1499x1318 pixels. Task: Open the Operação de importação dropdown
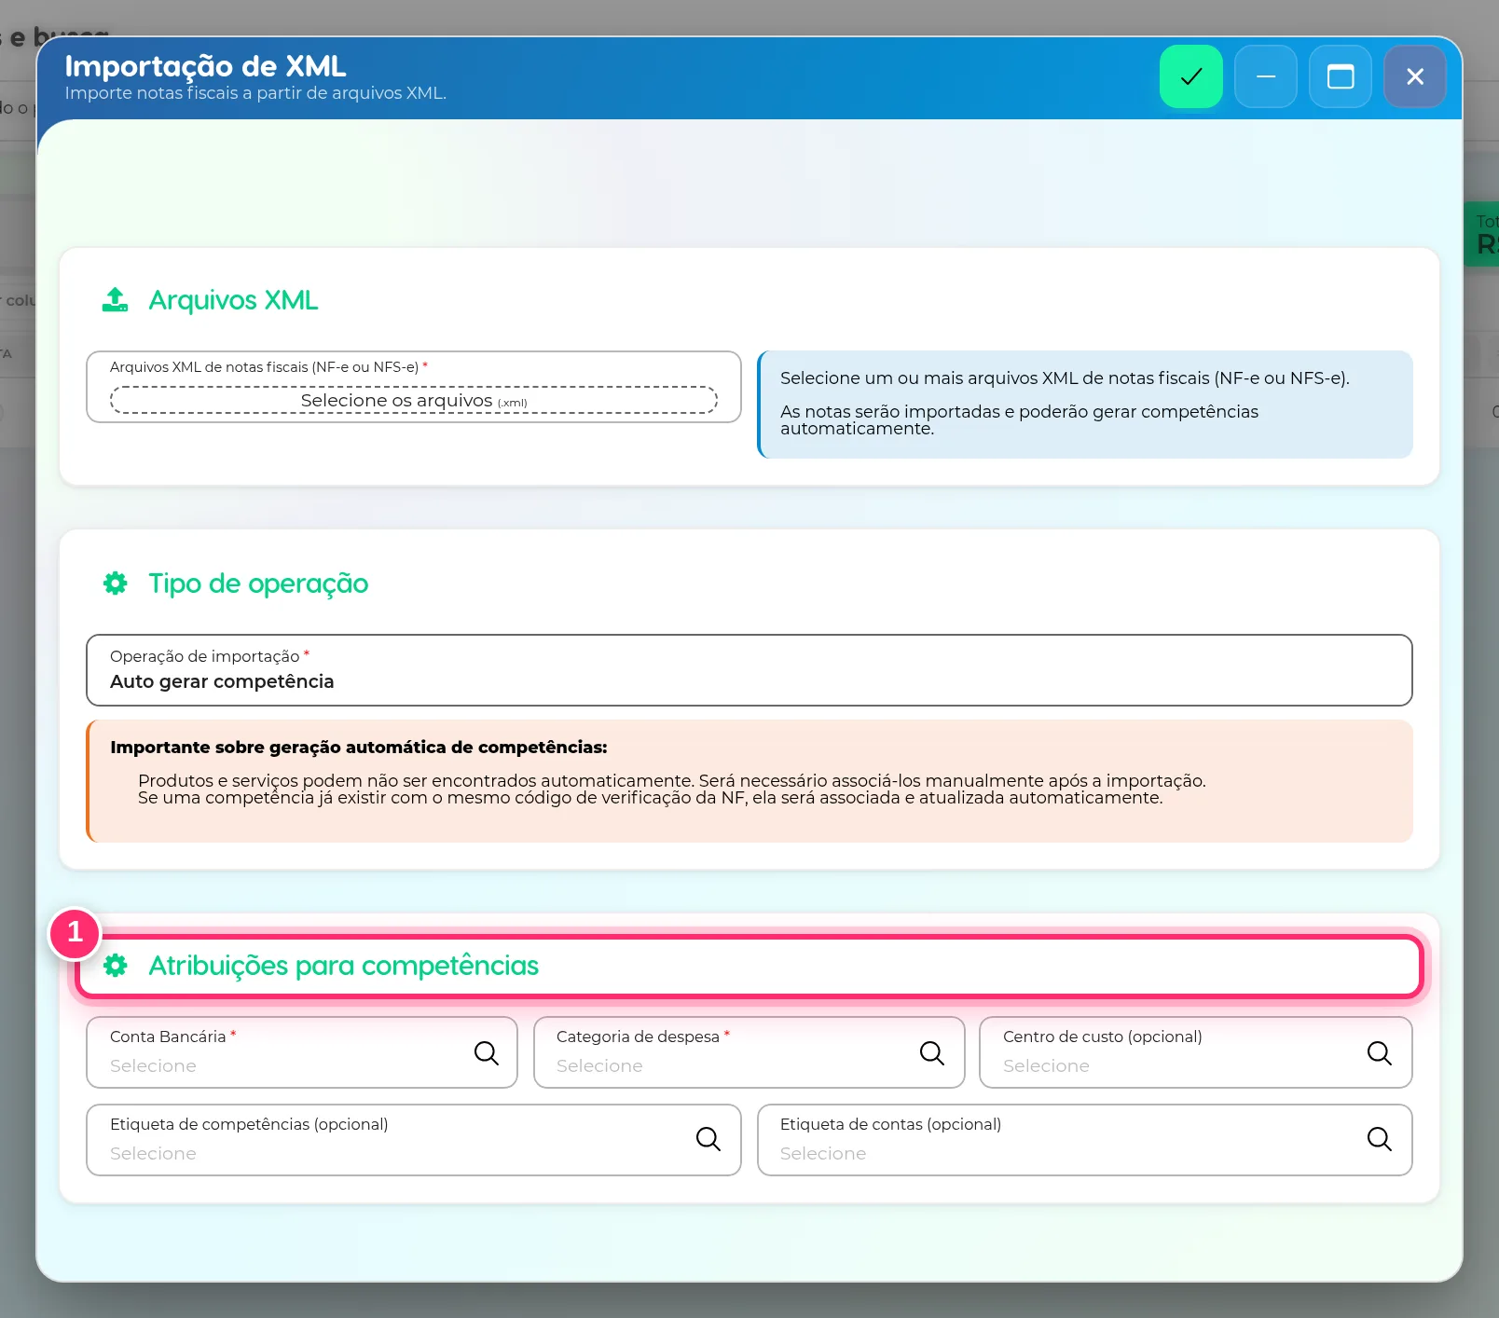749,670
